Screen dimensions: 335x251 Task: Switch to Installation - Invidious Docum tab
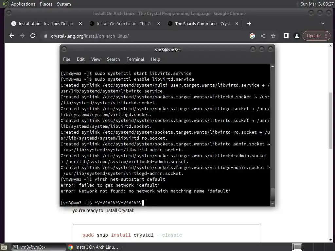coord(46,24)
